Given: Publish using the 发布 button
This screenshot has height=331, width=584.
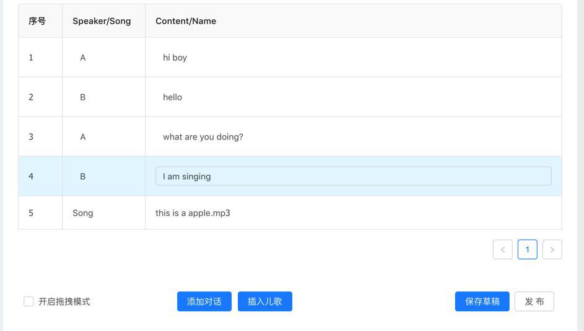Looking at the screenshot, I should [x=534, y=301].
